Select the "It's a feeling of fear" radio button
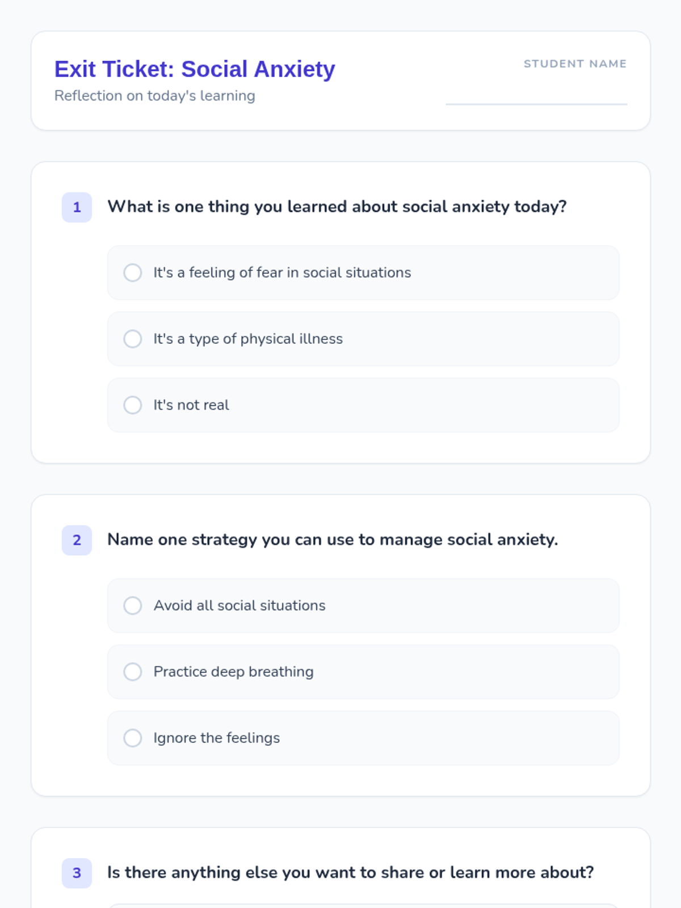681x908 pixels. pyautogui.click(x=133, y=273)
